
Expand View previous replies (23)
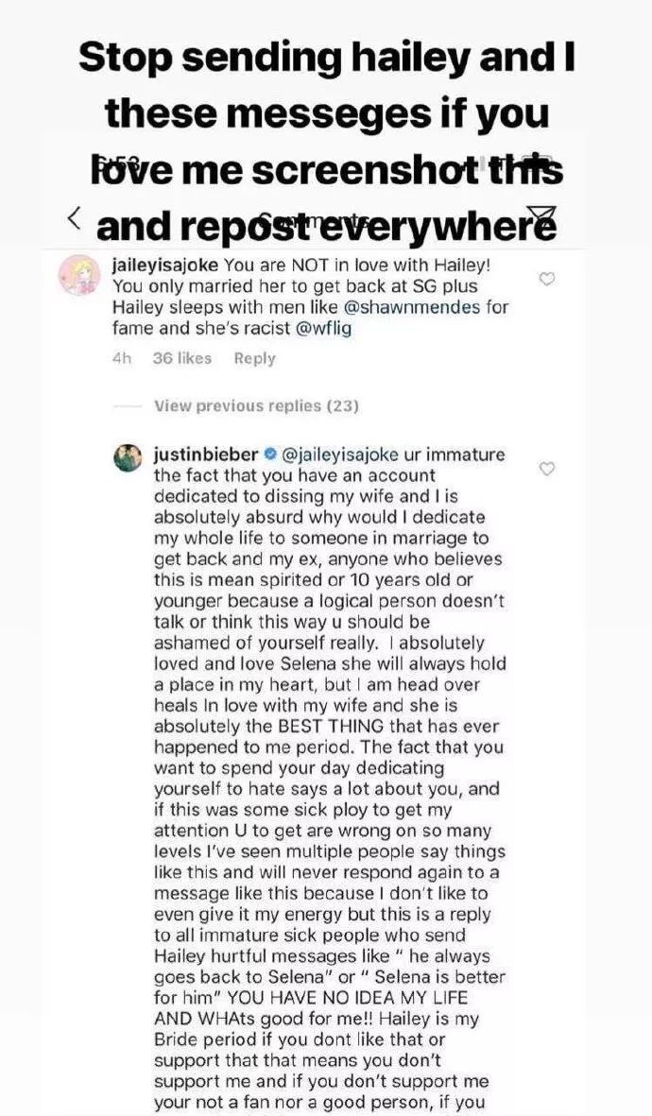click(256, 406)
